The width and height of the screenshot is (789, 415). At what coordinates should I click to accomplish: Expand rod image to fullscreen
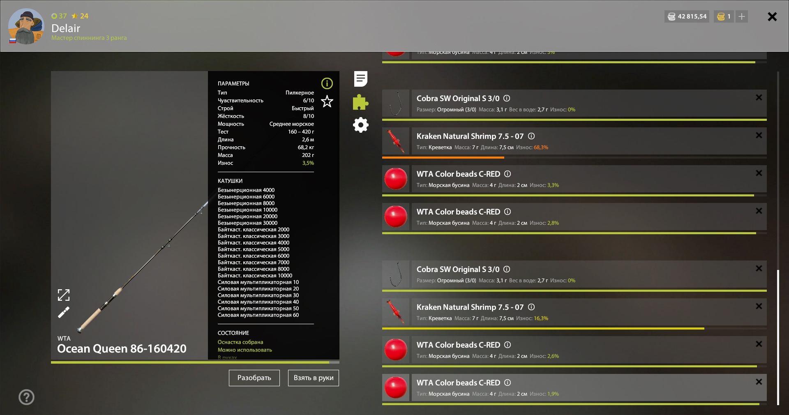64,295
